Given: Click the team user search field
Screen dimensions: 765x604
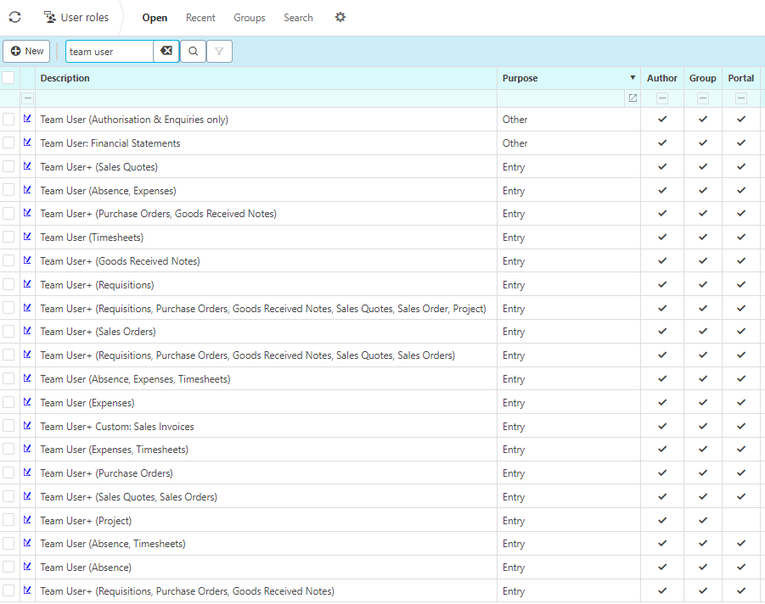Looking at the screenshot, I should pyautogui.click(x=110, y=51).
